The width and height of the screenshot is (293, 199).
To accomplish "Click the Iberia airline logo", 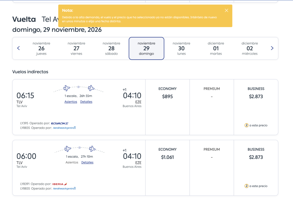I will click(x=60, y=184).
